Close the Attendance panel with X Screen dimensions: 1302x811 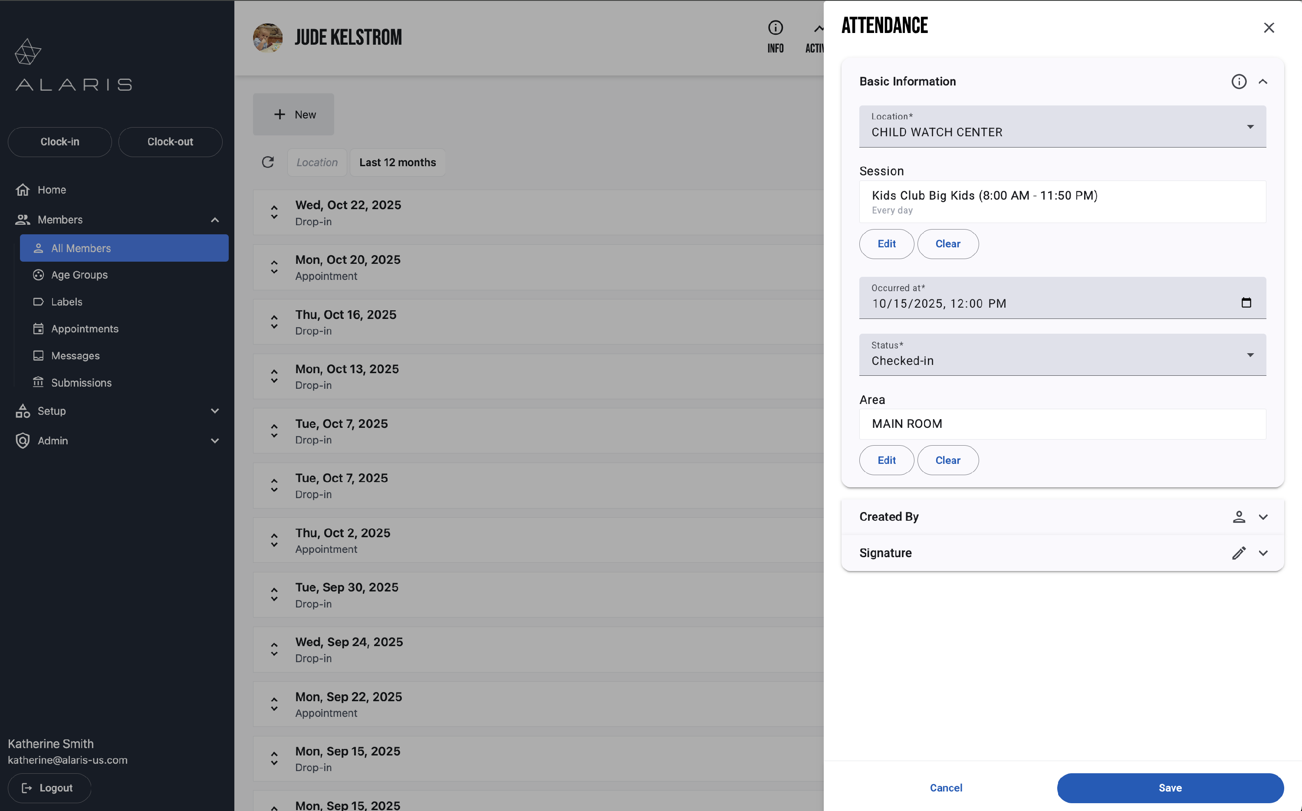tap(1269, 28)
